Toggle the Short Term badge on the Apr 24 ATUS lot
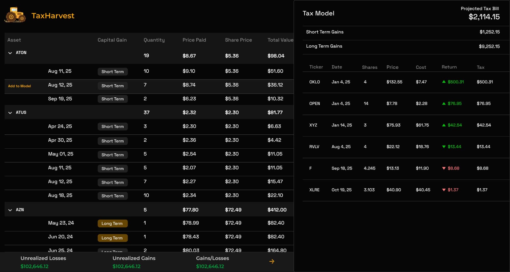Screen dimensions: 510x272 [112, 126]
